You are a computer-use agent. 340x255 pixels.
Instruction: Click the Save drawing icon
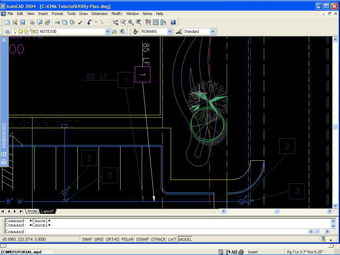tap(23, 22)
